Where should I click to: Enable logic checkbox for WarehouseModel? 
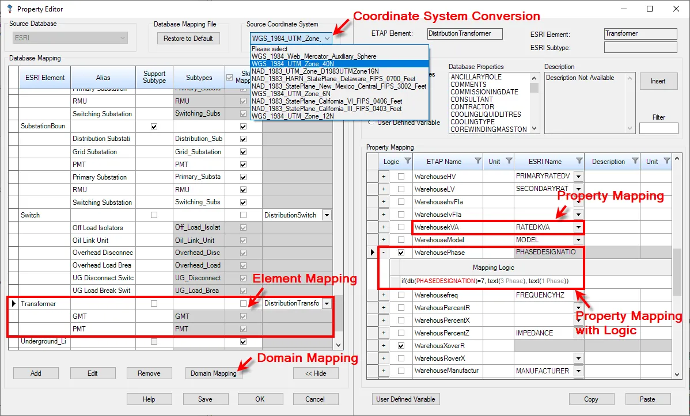click(x=401, y=240)
